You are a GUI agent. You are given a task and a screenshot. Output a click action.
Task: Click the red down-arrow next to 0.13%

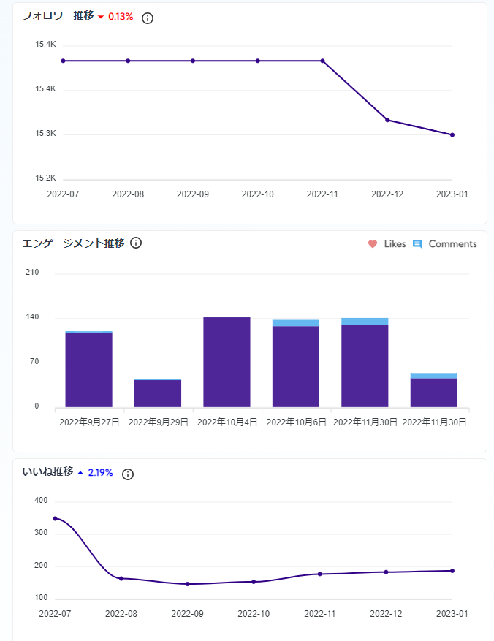click(101, 17)
